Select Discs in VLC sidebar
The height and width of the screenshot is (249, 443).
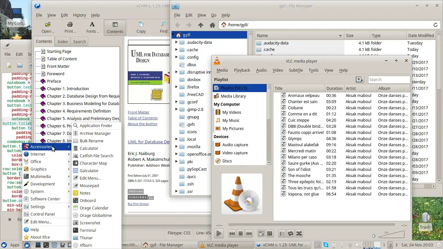240,161
